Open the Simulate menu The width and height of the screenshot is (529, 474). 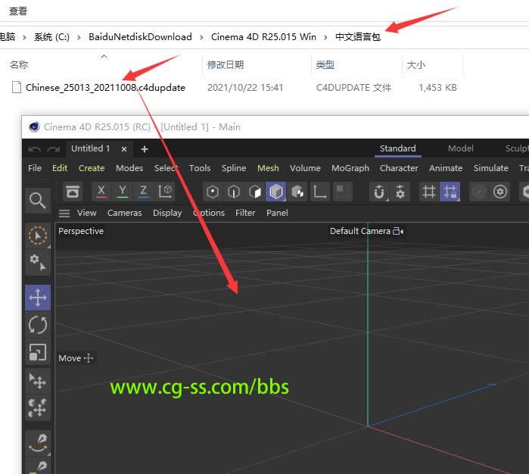[491, 168]
